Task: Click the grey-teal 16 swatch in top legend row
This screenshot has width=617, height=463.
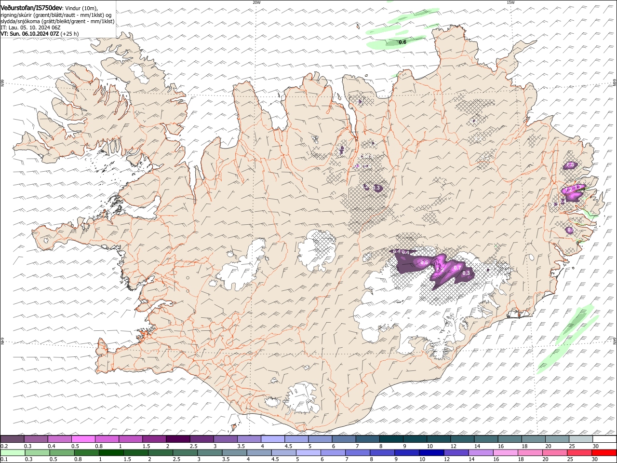Action: (x=510, y=439)
